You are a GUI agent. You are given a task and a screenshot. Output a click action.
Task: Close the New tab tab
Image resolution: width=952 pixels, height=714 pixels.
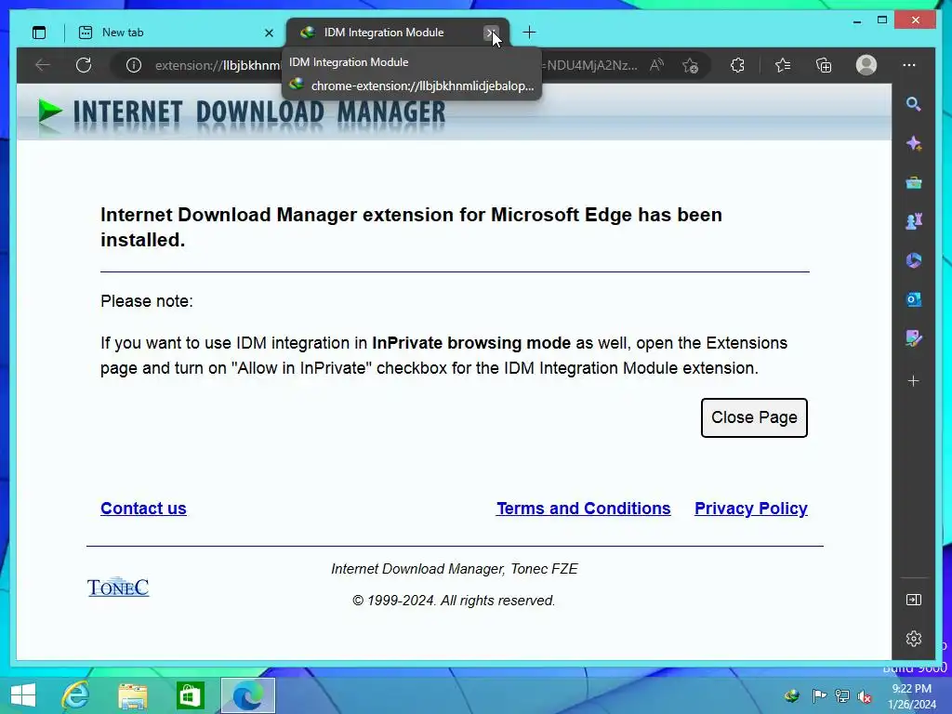[269, 33]
